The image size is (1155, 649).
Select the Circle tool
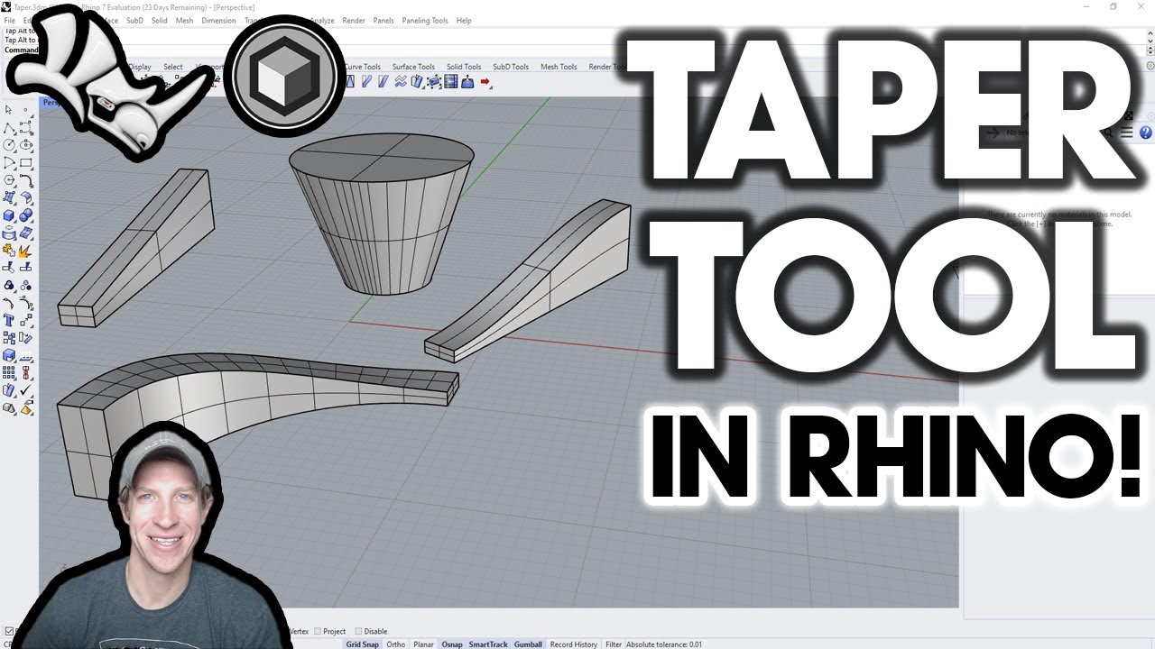[8, 144]
